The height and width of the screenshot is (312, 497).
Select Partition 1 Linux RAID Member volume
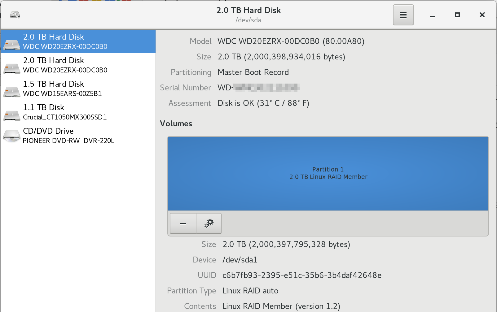(328, 173)
